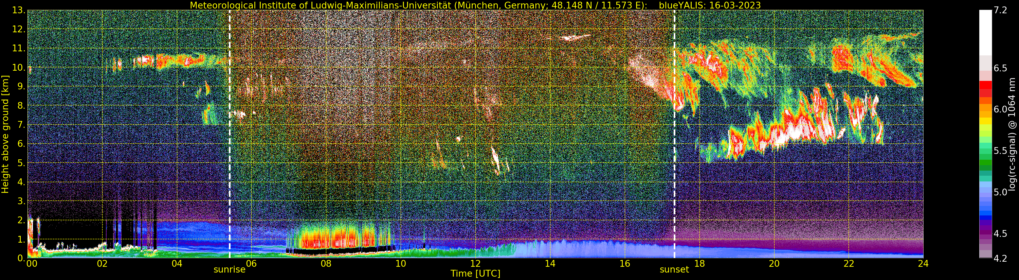
Task: Click the '12' time axis tick label
Action: click(475, 264)
